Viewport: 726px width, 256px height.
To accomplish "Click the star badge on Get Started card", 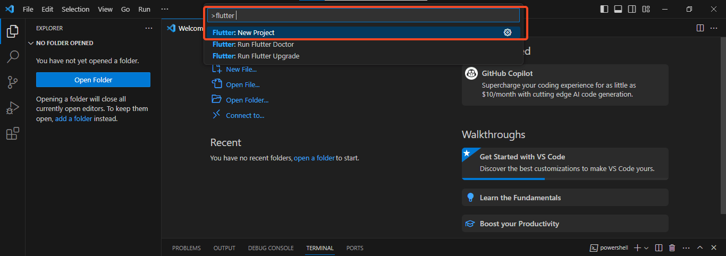I will [467, 153].
